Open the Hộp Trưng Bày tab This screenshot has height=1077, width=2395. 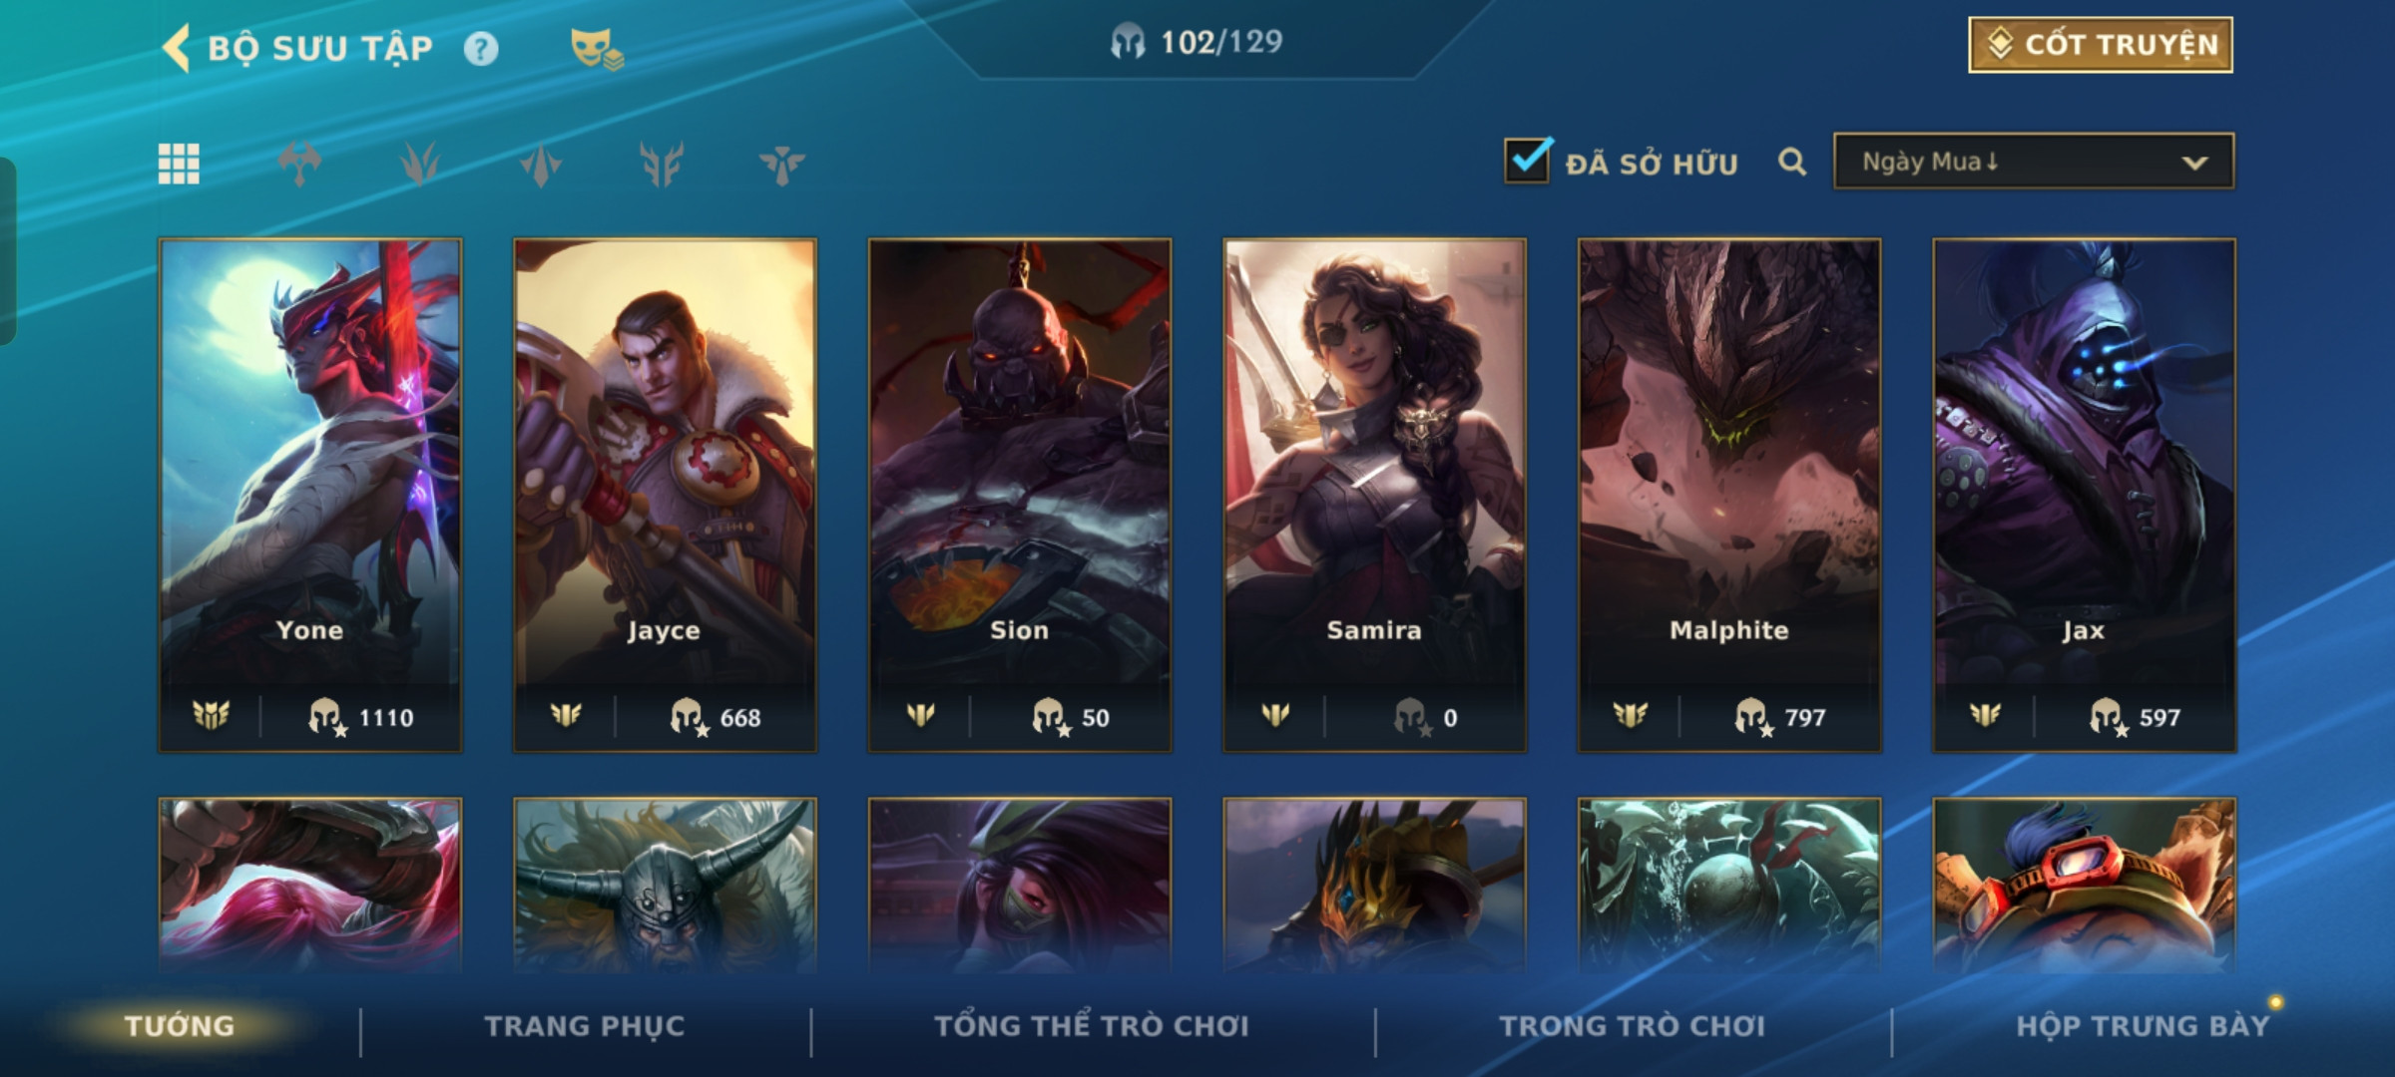click(x=2143, y=1026)
